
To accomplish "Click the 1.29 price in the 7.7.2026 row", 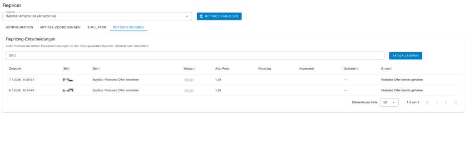I will tap(218, 80).
